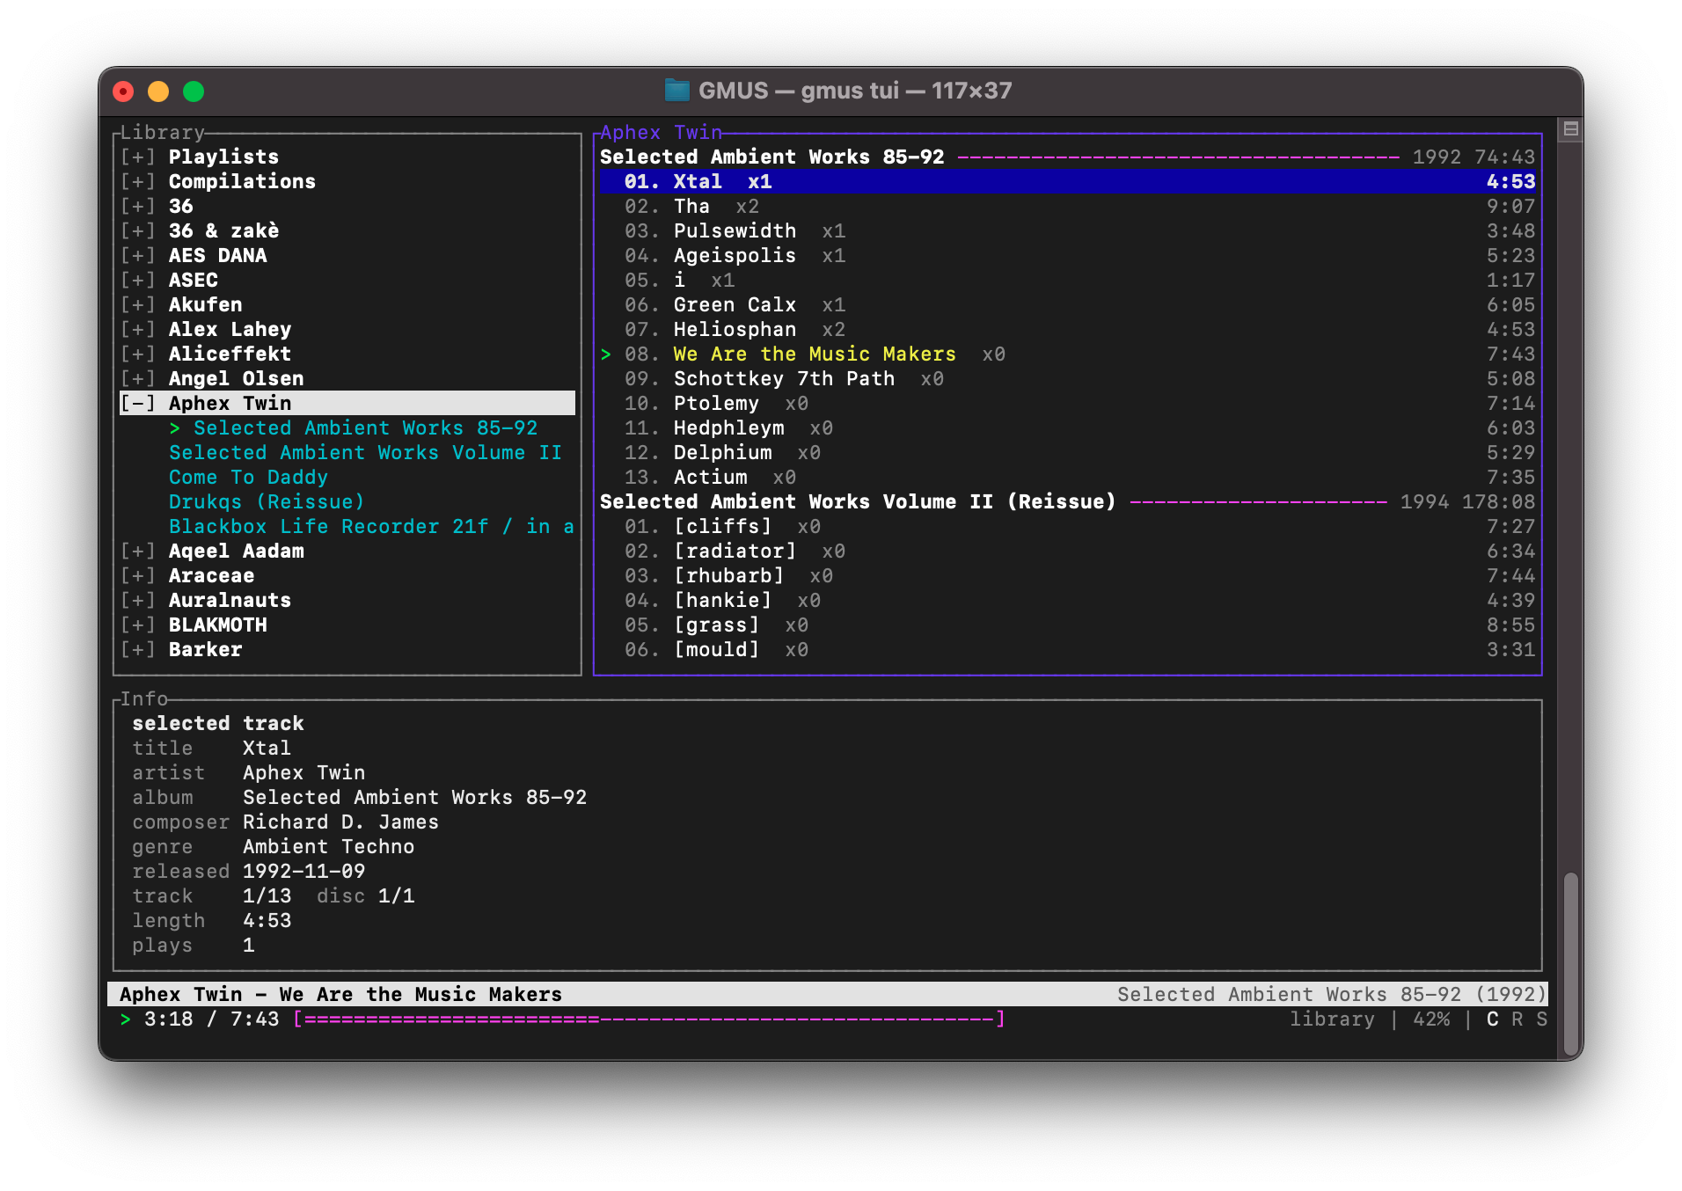
Task: Click Selected Ambient Works Volume II (Reissue) header
Action: coord(1067,502)
